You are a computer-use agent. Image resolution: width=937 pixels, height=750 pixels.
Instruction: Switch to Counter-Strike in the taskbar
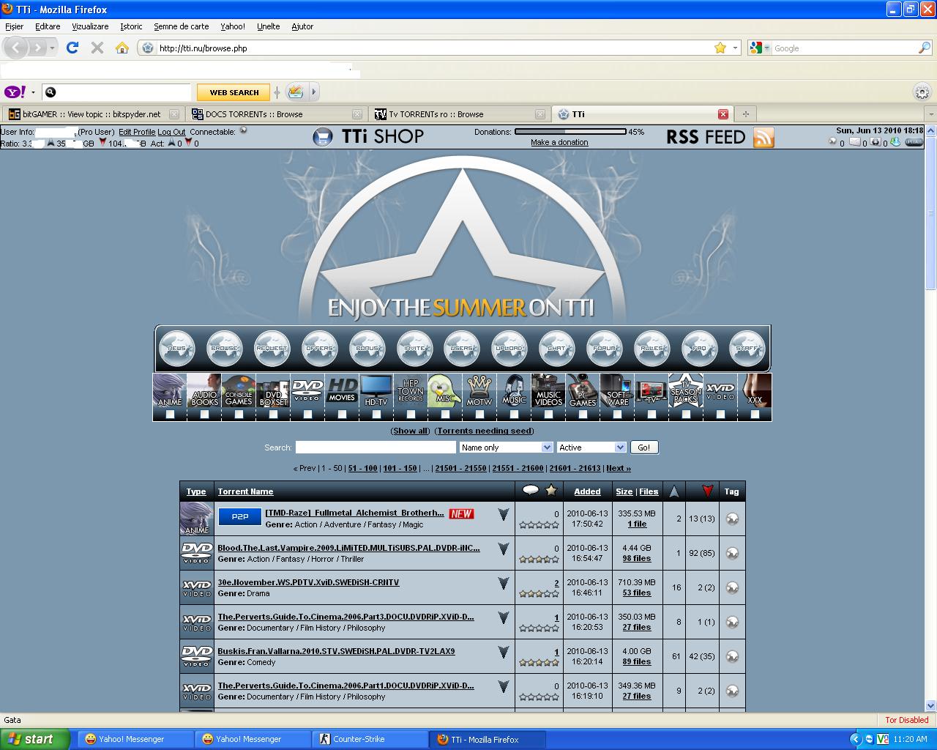(x=371, y=739)
